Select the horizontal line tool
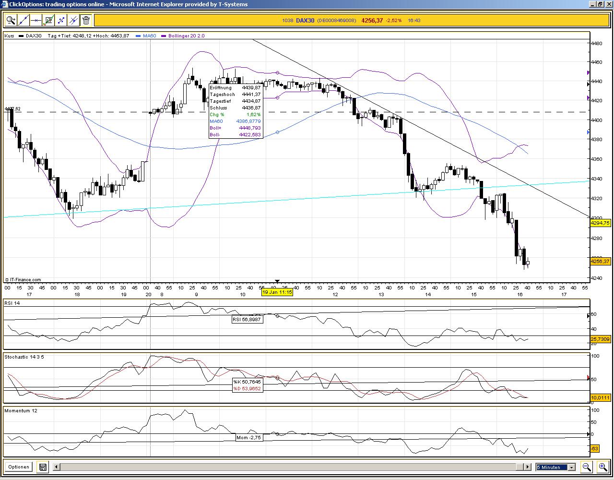 point(36,20)
